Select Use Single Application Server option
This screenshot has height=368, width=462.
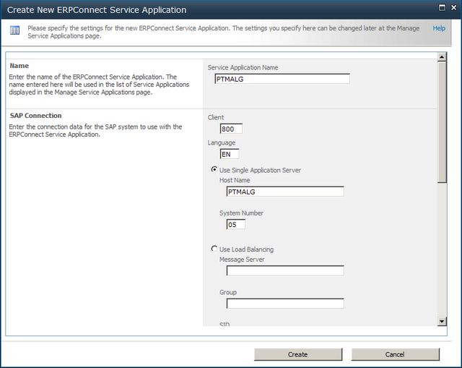(x=214, y=169)
